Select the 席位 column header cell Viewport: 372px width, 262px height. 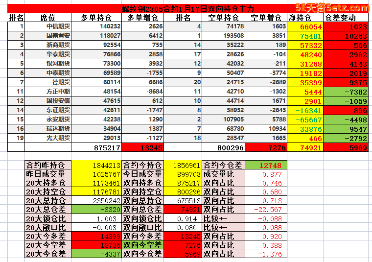click(47, 18)
